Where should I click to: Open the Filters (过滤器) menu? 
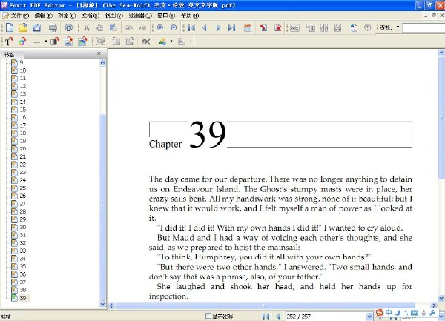140,16
